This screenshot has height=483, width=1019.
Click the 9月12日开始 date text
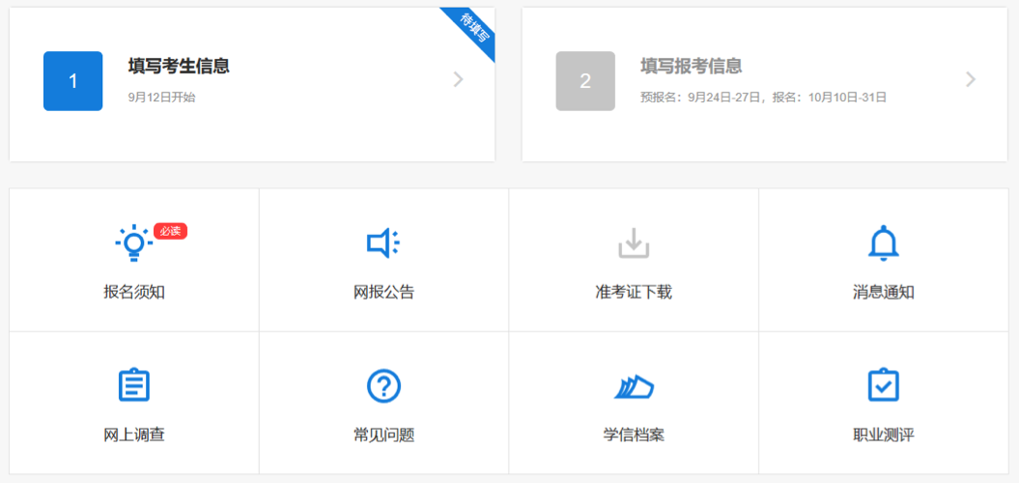coord(161,98)
